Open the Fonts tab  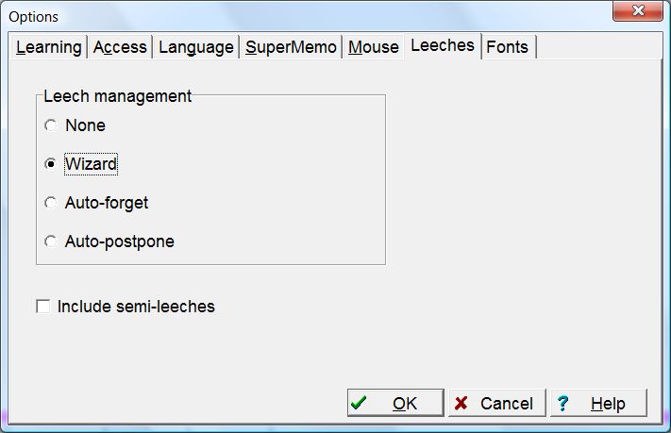pos(507,47)
